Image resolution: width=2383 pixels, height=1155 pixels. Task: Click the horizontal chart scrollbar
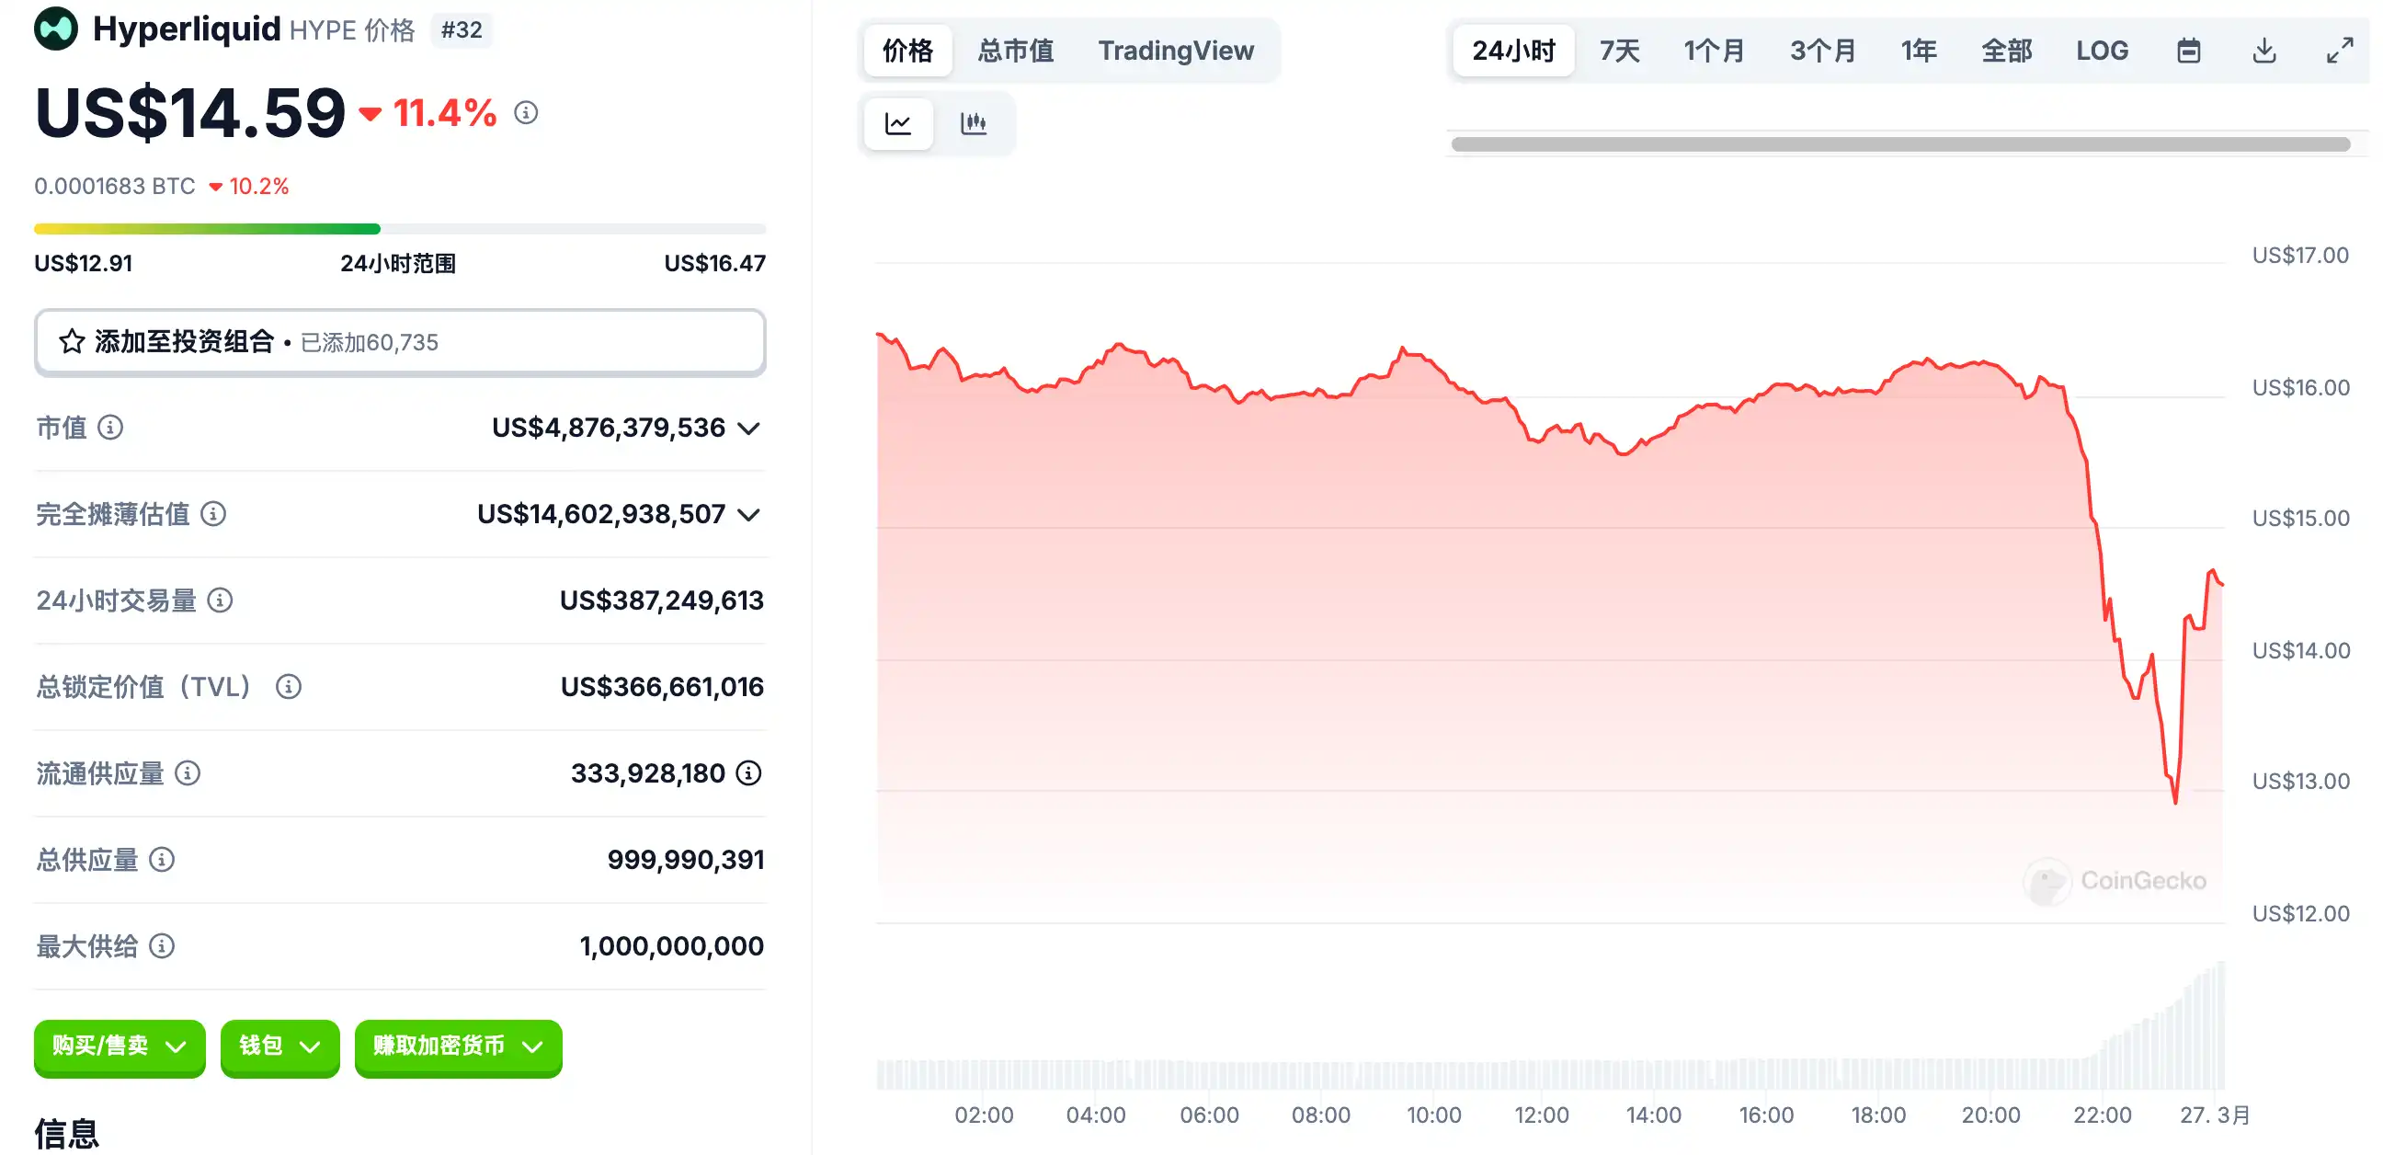click(x=1900, y=144)
